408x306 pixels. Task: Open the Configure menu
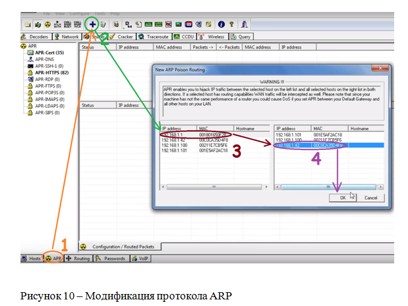click(79, 14)
